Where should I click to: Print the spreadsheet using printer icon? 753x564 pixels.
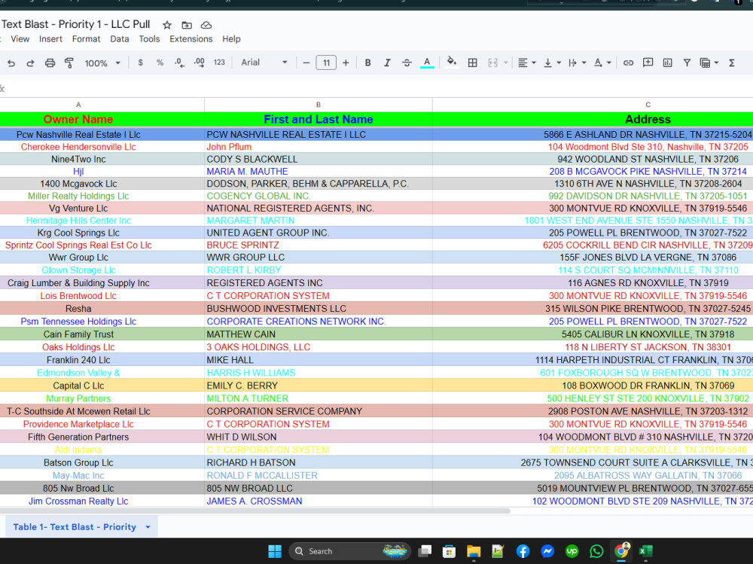pos(50,63)
